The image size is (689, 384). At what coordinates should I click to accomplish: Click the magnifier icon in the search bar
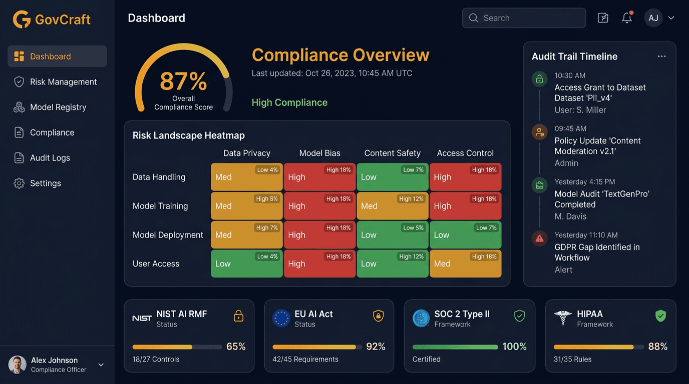(473, 17)
